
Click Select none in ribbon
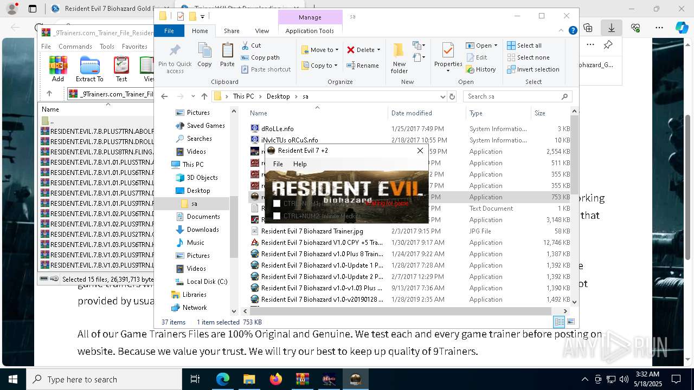point(528,57)
